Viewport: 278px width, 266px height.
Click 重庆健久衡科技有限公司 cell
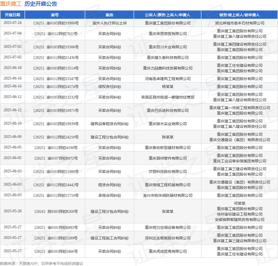168,58
